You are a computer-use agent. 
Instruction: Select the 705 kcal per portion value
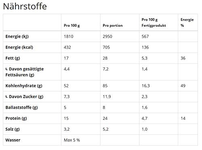(x=106, y=47)
